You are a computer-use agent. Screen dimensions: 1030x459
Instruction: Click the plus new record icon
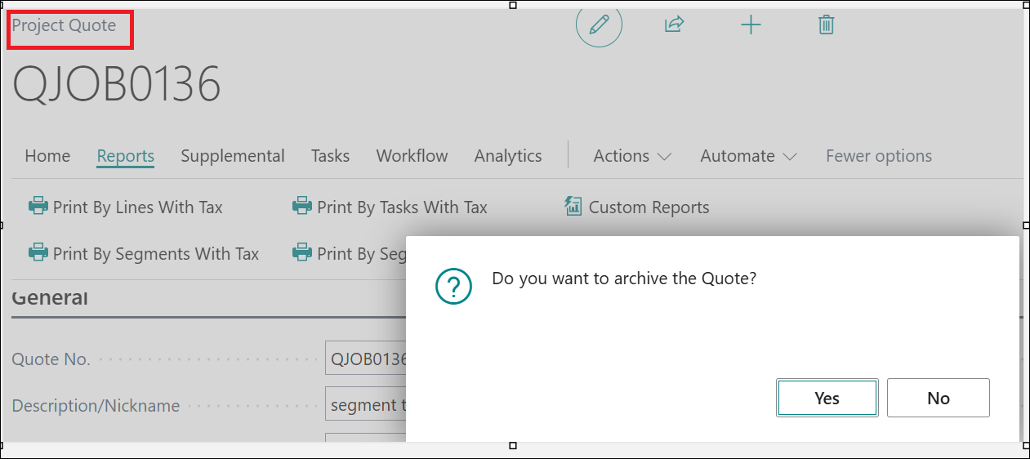[x=751, y=25]
